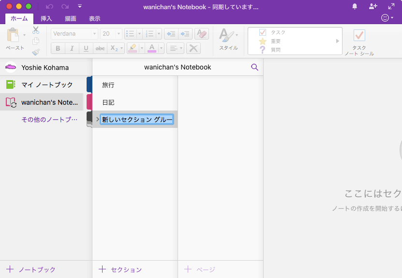Toggle Bold formatting
The height and width of the screenshot is (278, 402).
58,48
